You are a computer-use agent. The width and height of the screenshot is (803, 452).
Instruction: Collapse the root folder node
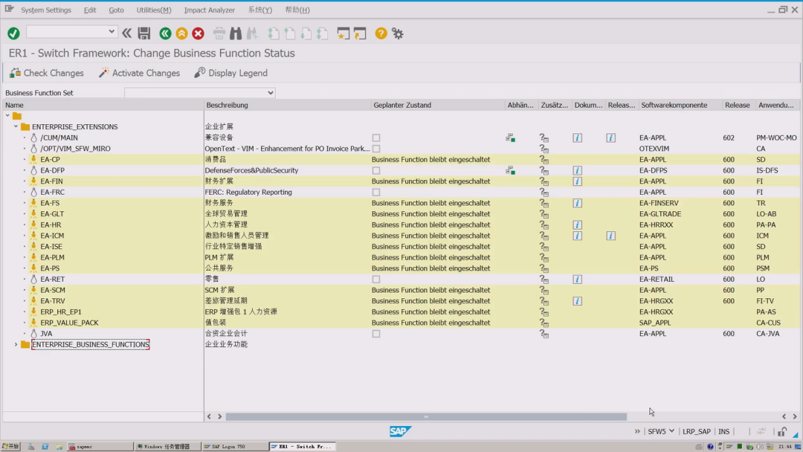7,116
